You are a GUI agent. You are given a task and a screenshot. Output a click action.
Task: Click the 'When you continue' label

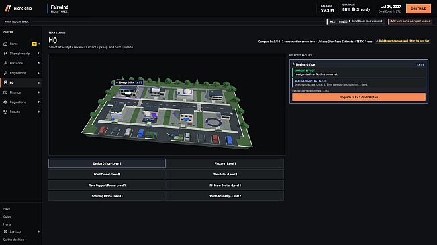click(x=16, y=21)
